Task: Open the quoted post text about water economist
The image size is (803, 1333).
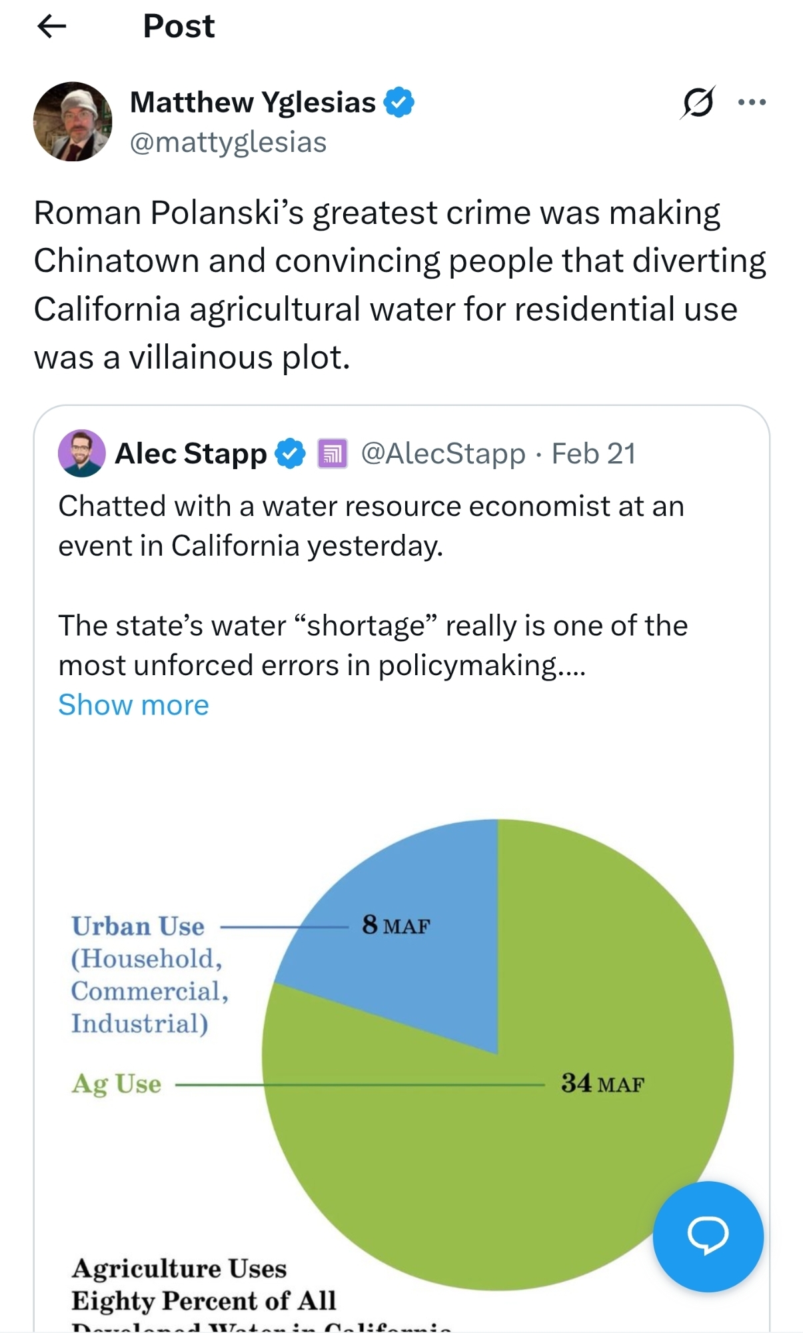Action: (x=371, y=526)
